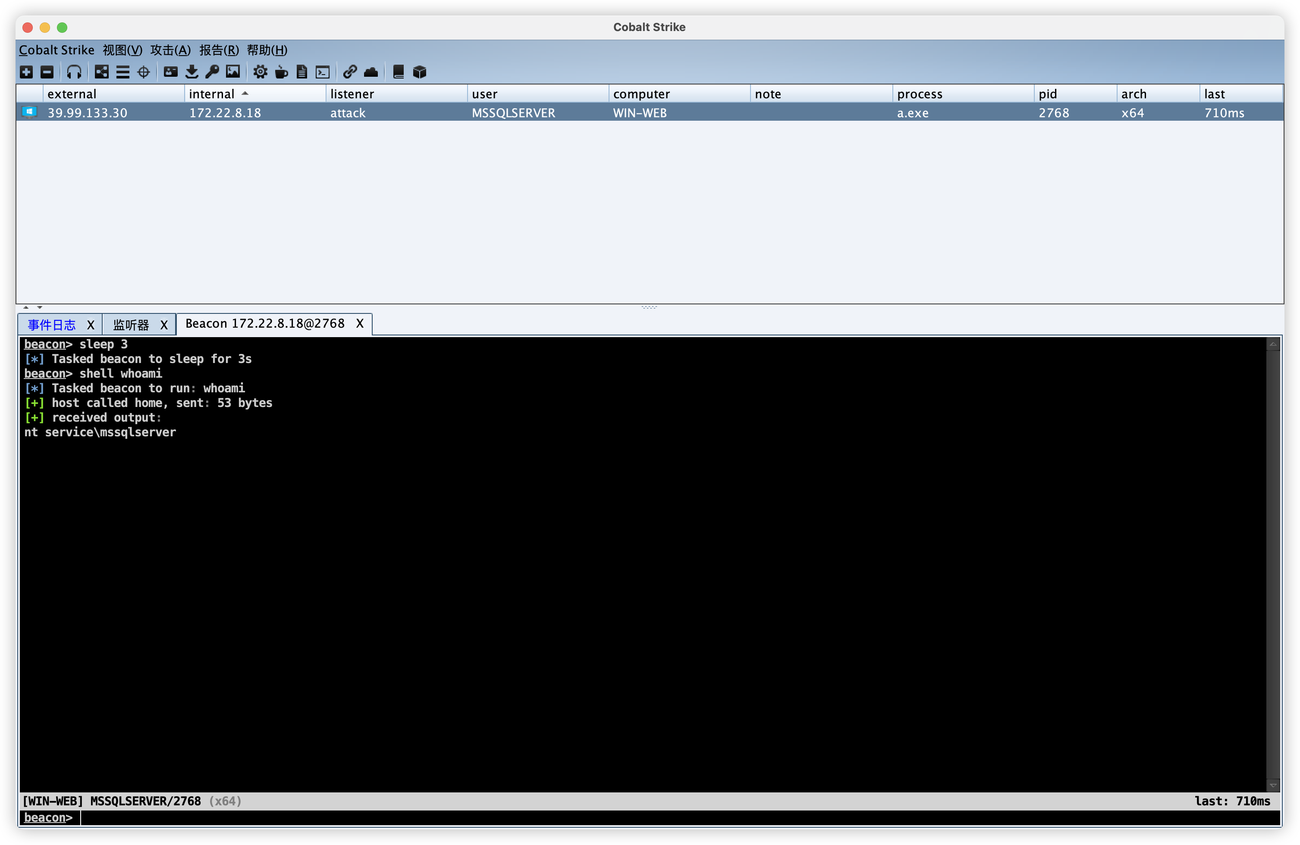Screen dimensions: 1300x845
Task: Sort sessions by computer column
Action: point(679,94)
